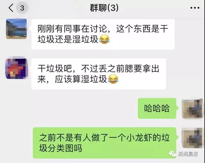This screenshot has height=163, width=205.
Task: Tap the message starting with 干垃圾吧
Action: pos(99,74)
